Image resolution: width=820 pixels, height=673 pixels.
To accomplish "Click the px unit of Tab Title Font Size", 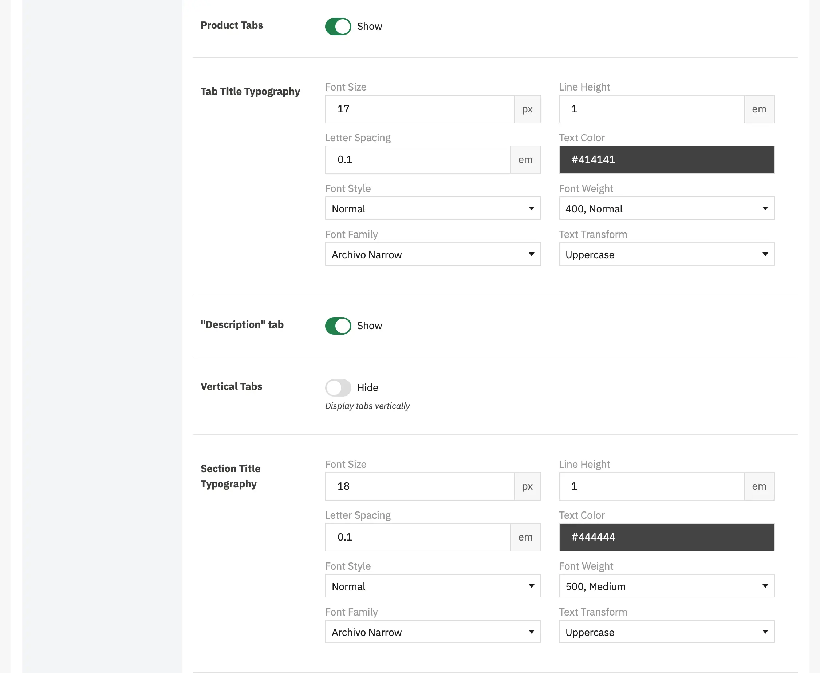I will [x=527, y=109].
